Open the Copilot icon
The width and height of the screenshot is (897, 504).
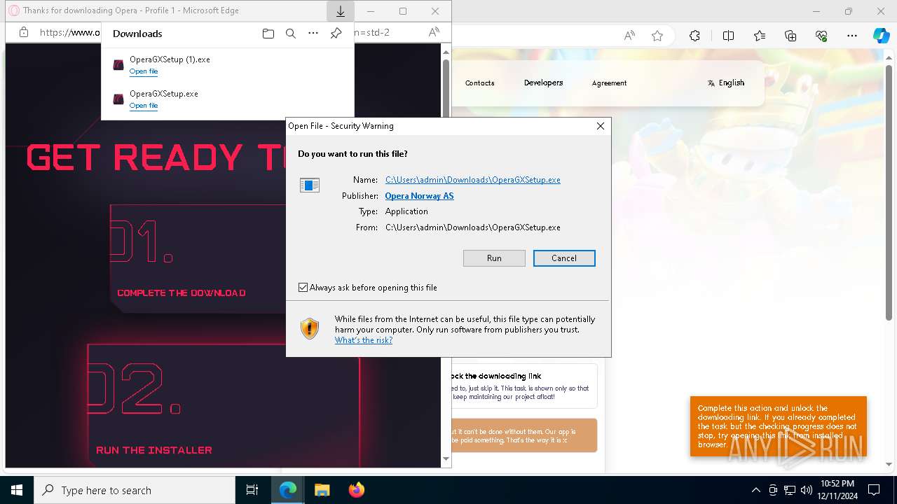[881, 36]
